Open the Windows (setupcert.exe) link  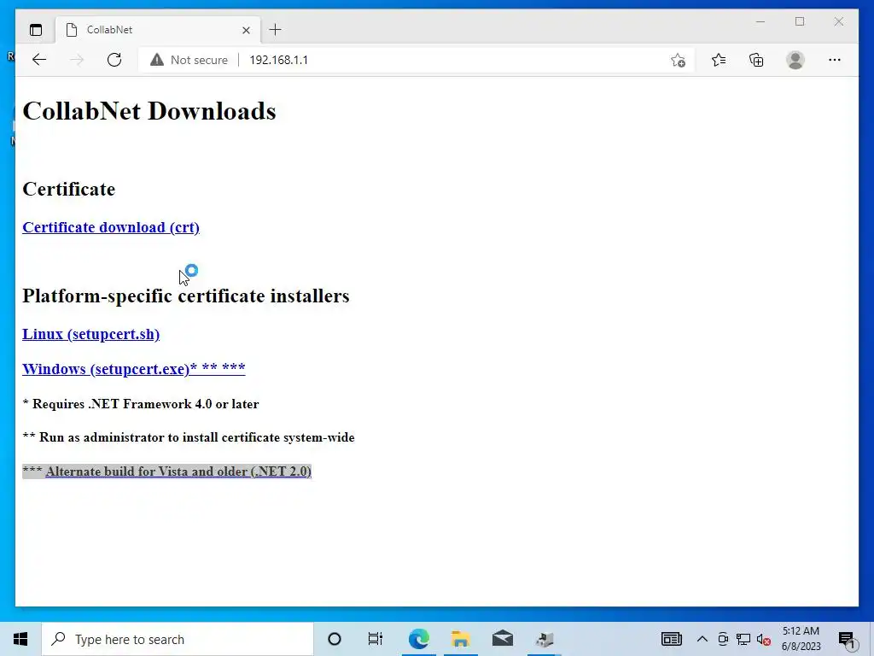(x=134, y=369)
